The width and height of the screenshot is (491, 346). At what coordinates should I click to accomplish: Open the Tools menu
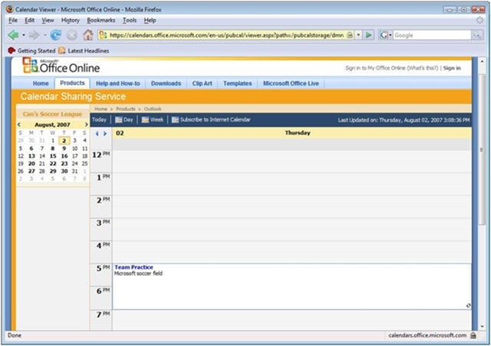130,21
